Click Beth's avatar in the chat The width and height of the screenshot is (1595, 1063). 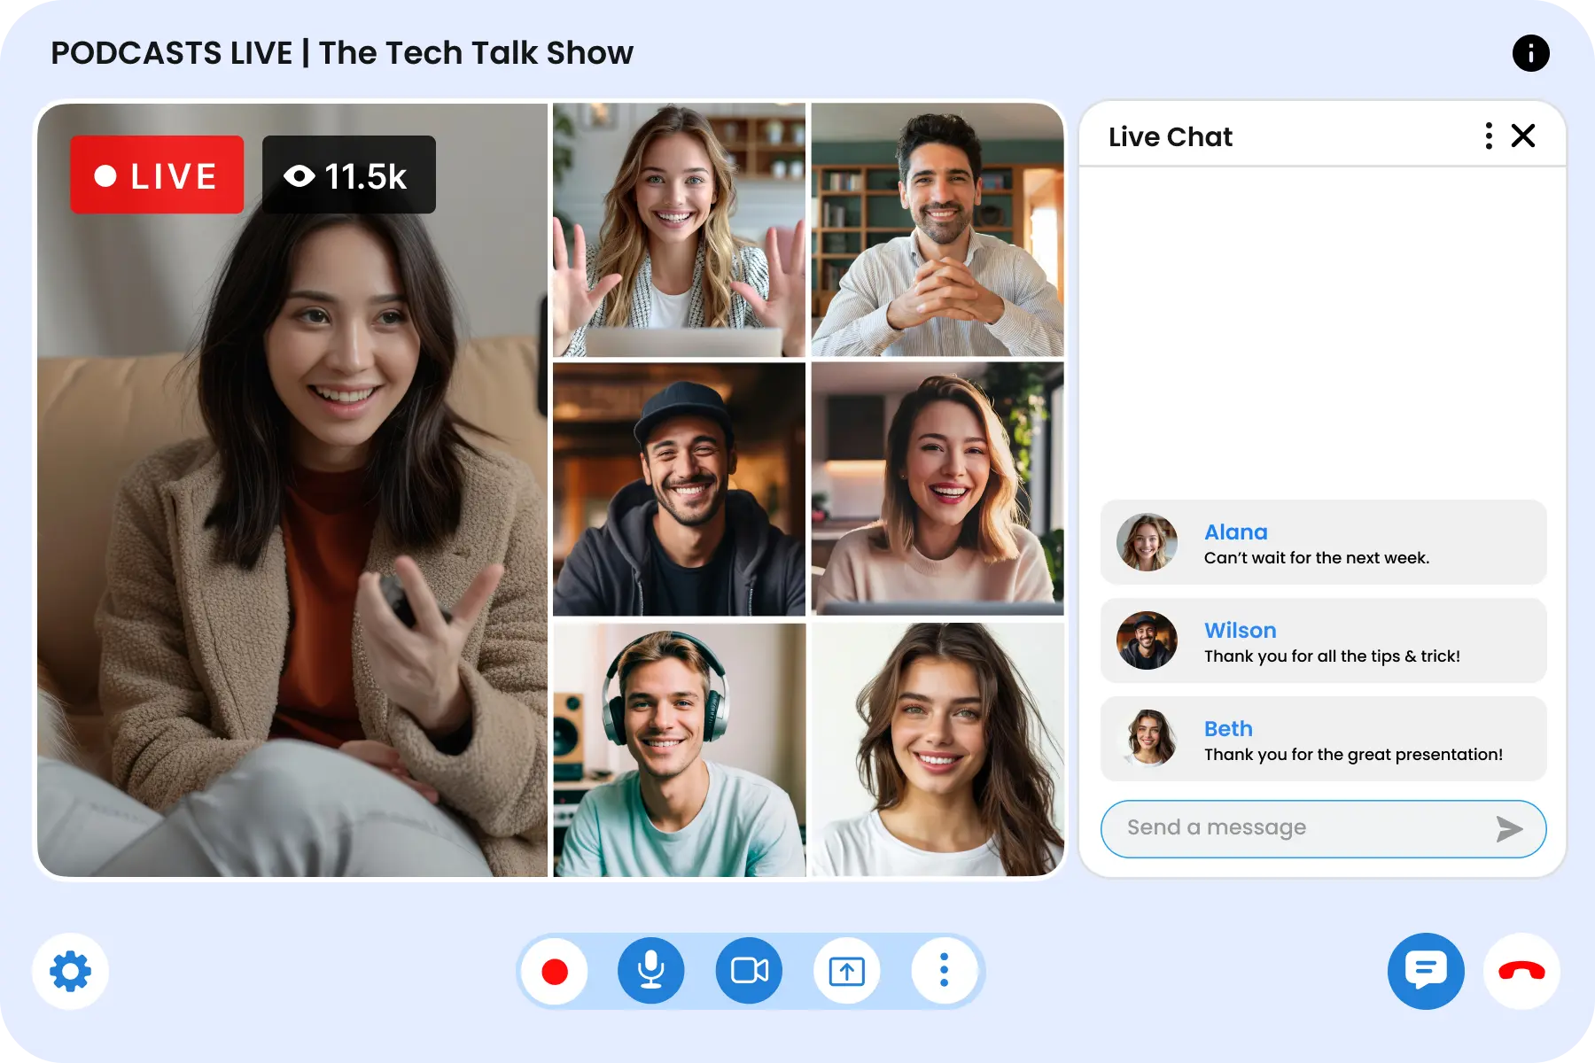click(1147, 739)
